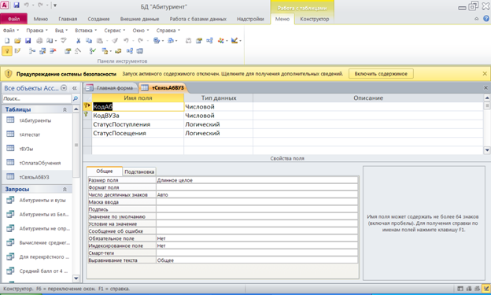Screen dimensions: 491x295
Task: Run the spelling check toolbar icon
Action: pyautogui.click(x=64, y=41)
